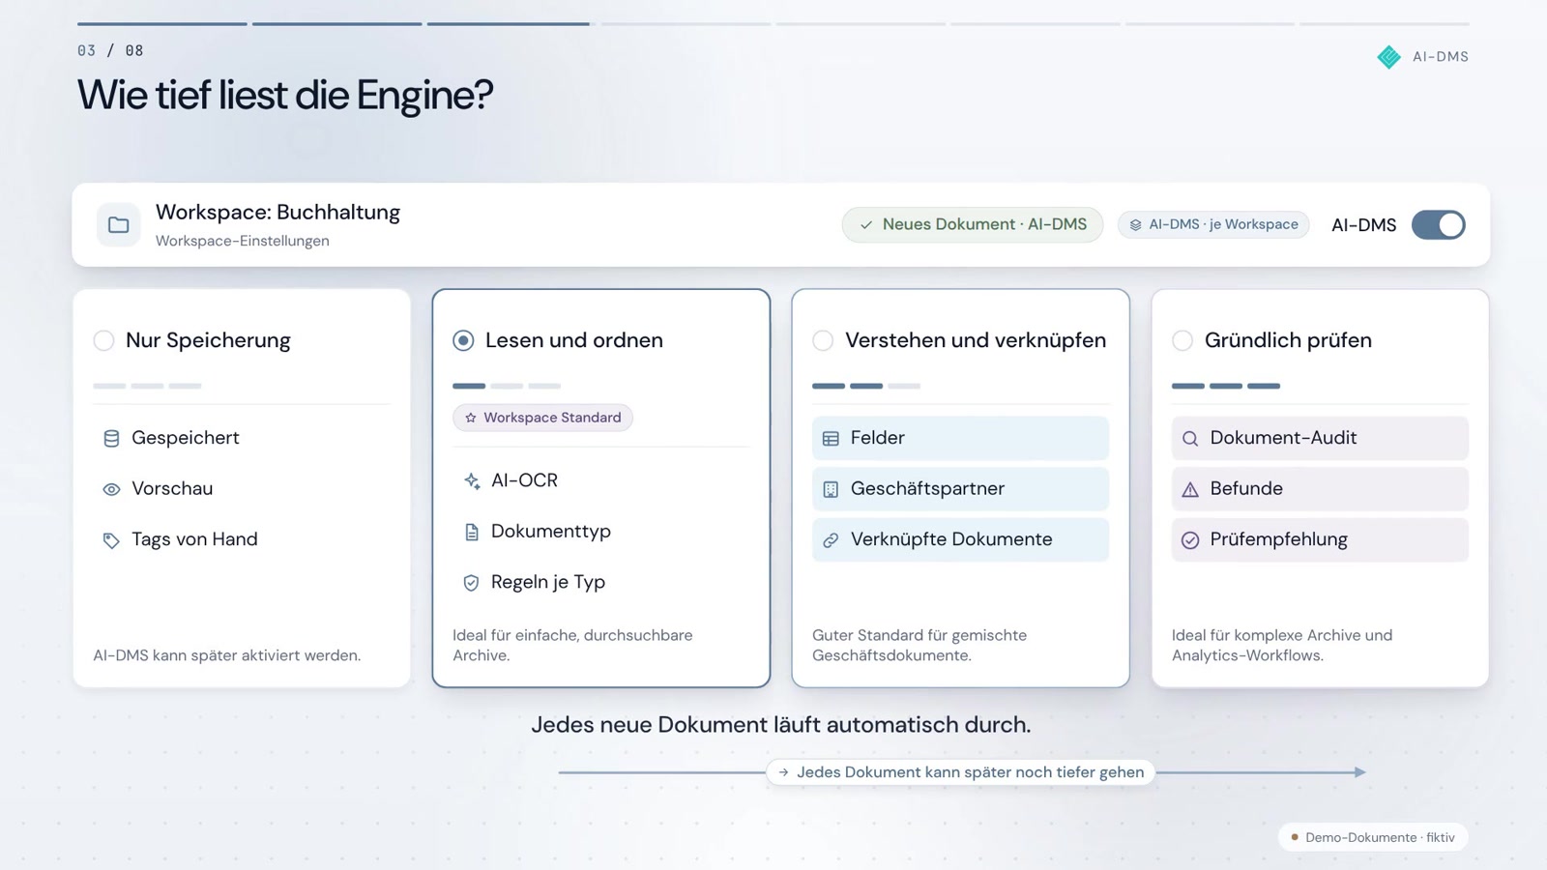Click the Workspace-Einstellungen subtitle
This screenshot has height=870, width=1547.
[243, 241]
